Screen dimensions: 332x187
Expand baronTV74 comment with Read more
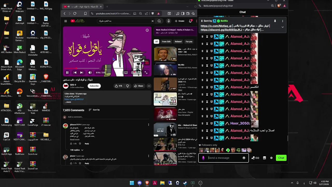tap(75, 139)
